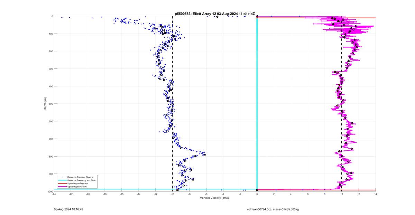
Task: Click velocity axis tick label '-8'
Action: pyautogui.click(x=189, y=194)
